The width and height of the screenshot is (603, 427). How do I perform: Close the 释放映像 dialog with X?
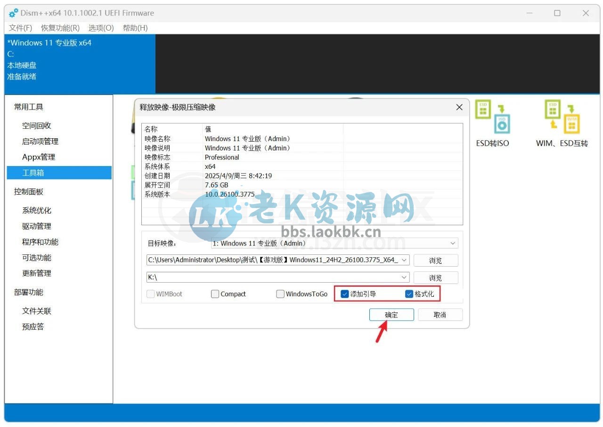pyautogui.click(x=459, y=107)
